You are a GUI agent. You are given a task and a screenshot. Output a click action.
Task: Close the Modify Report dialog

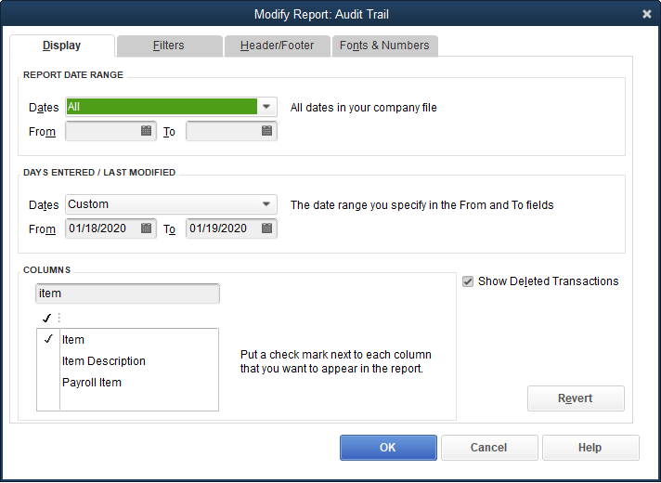pos(647,14)
